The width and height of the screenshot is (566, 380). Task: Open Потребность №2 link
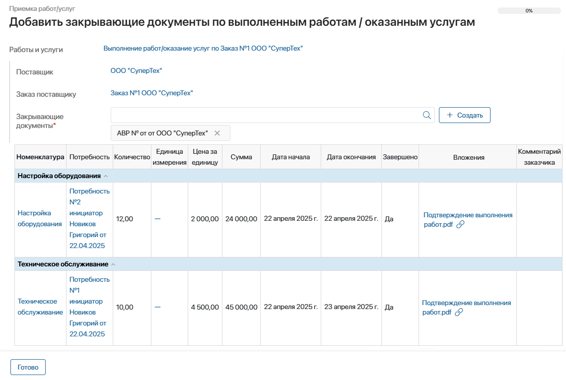tap(89, 218)
